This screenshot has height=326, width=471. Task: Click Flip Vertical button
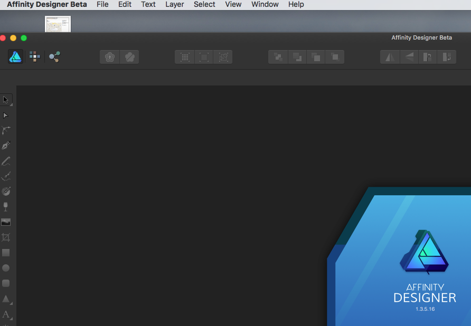pyautogui.click(x=409, y=57)
